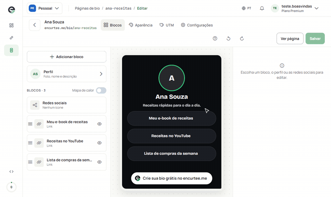
Task: Click the Redes sociais share icon
Action: coord(35,105)
